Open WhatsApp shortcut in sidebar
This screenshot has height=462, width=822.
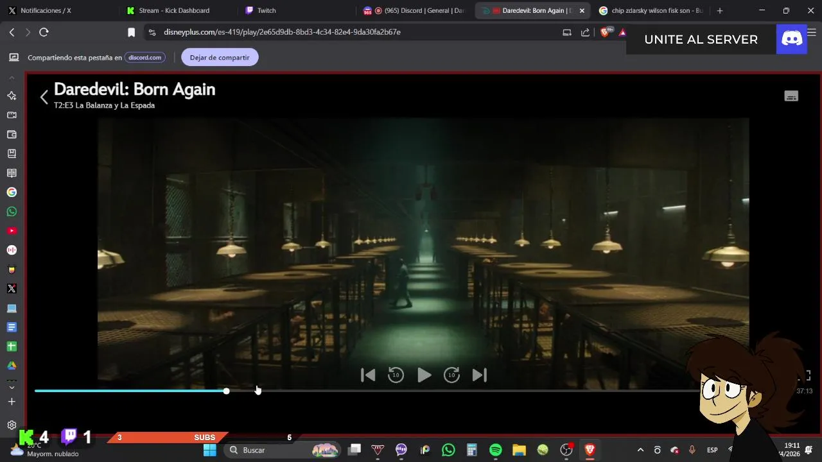[12, 211]
